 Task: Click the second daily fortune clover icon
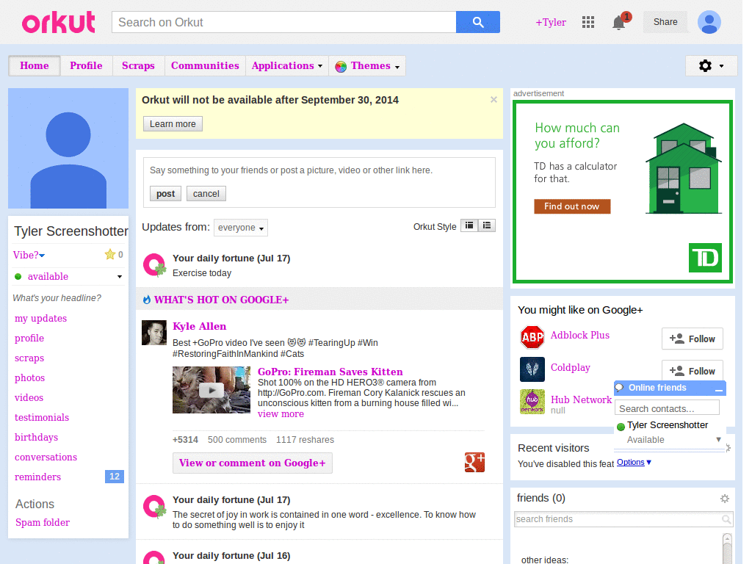point(154,507)
